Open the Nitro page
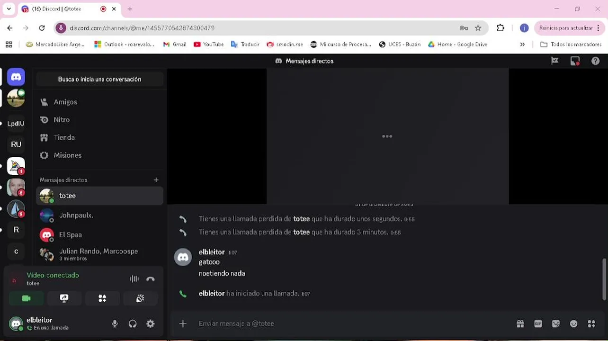The image size is (608, 341). [x=99, y=120]
